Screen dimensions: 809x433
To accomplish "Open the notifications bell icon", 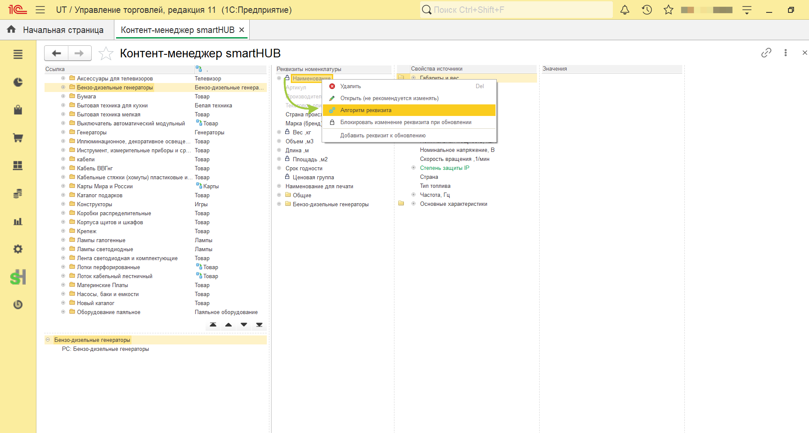I will pos(625,10).
